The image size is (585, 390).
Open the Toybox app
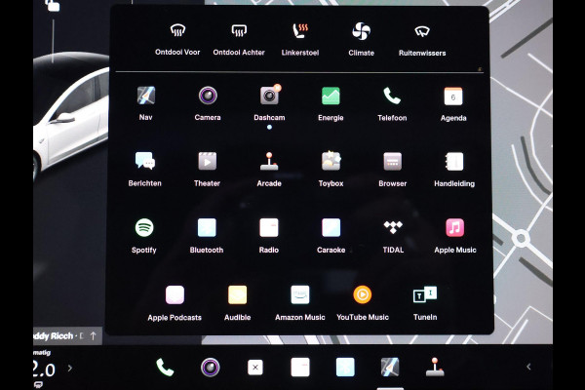click(331, 162)
